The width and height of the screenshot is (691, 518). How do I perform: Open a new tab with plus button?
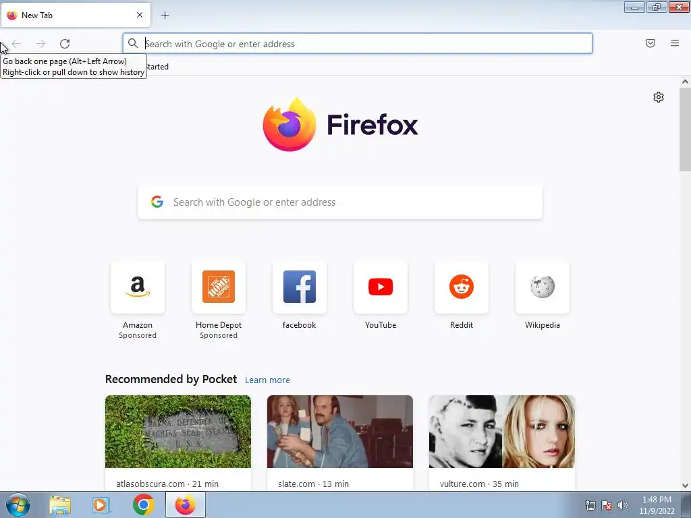[x=165, y=16]
